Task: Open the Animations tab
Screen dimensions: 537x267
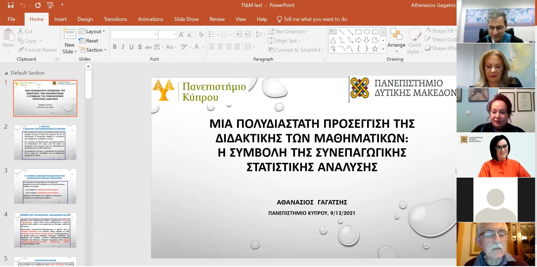Action: (151, 19)
